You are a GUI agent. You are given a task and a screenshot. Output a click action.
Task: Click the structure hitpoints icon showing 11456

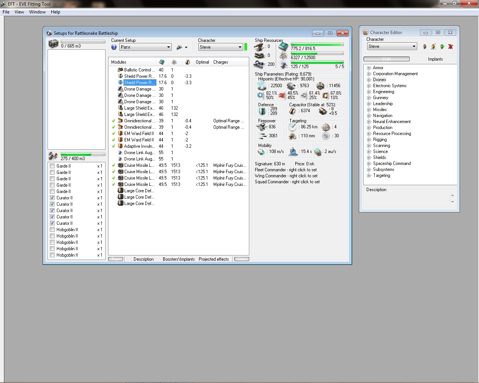(x=320, y=86)
